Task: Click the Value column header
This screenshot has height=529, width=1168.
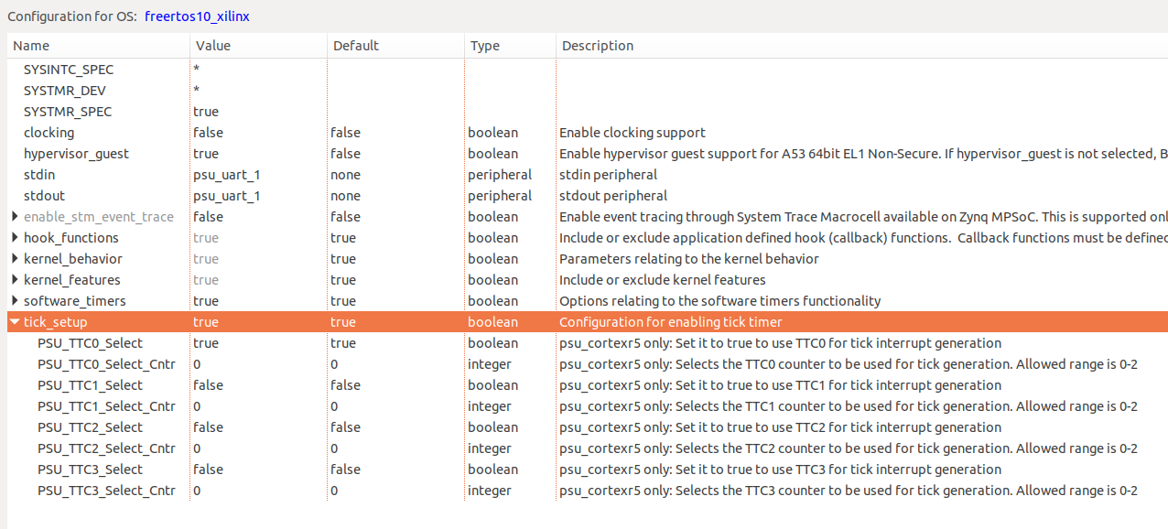Action: [213, 46]
